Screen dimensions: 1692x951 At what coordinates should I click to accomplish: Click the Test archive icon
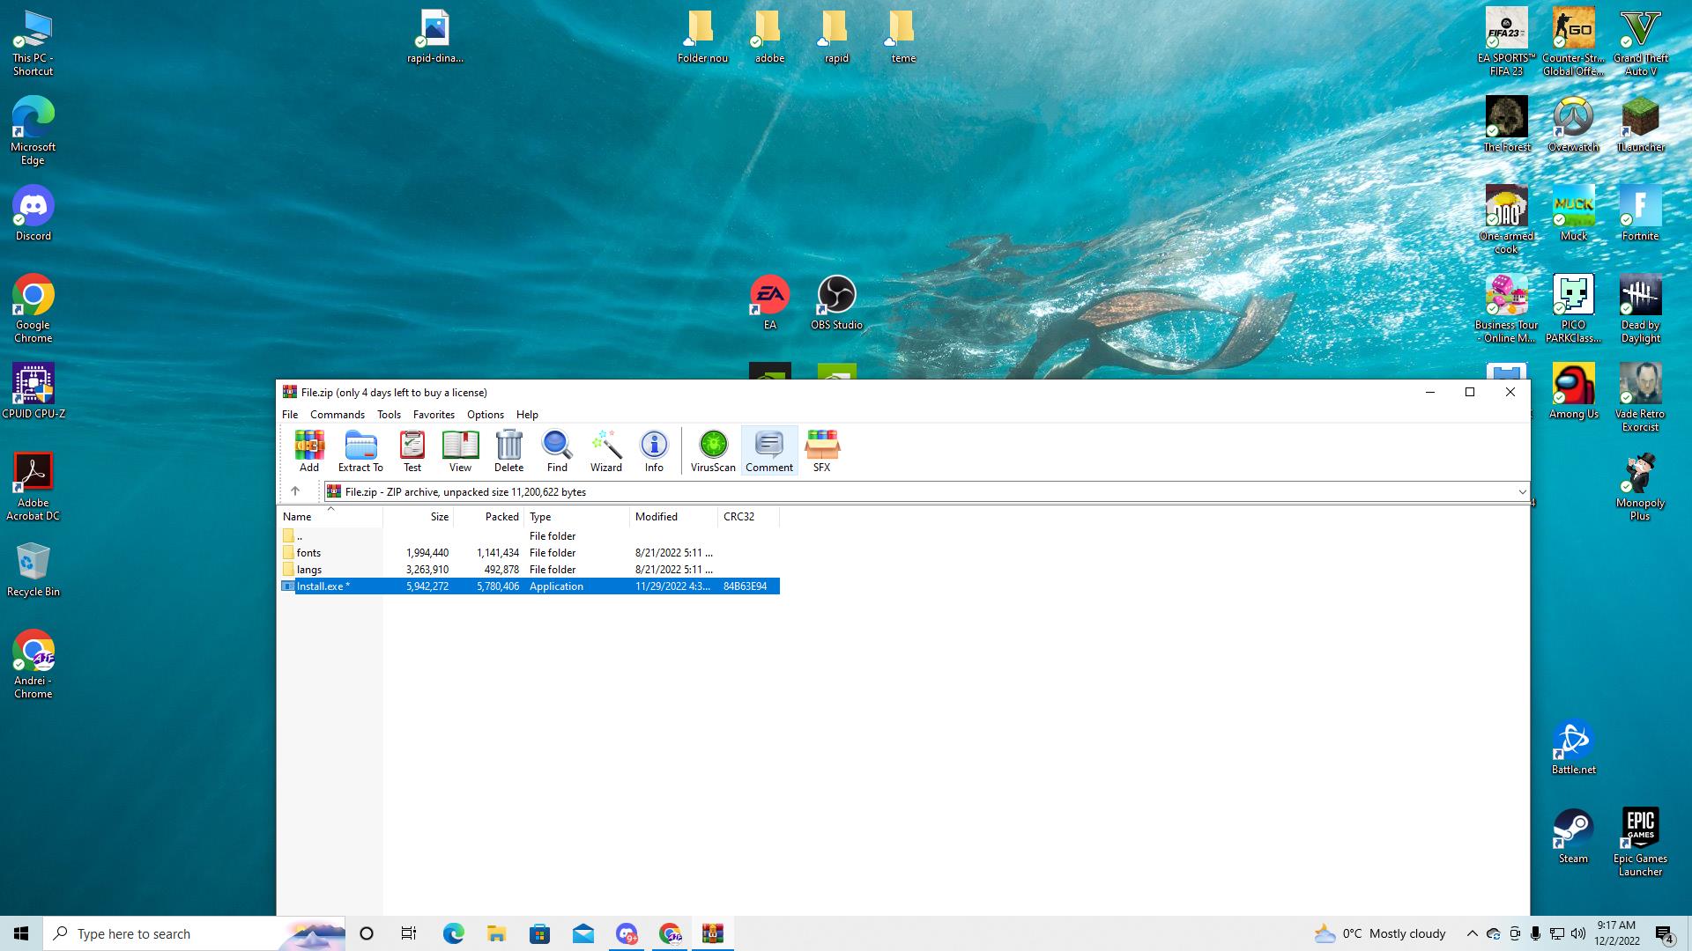point(412,451)
